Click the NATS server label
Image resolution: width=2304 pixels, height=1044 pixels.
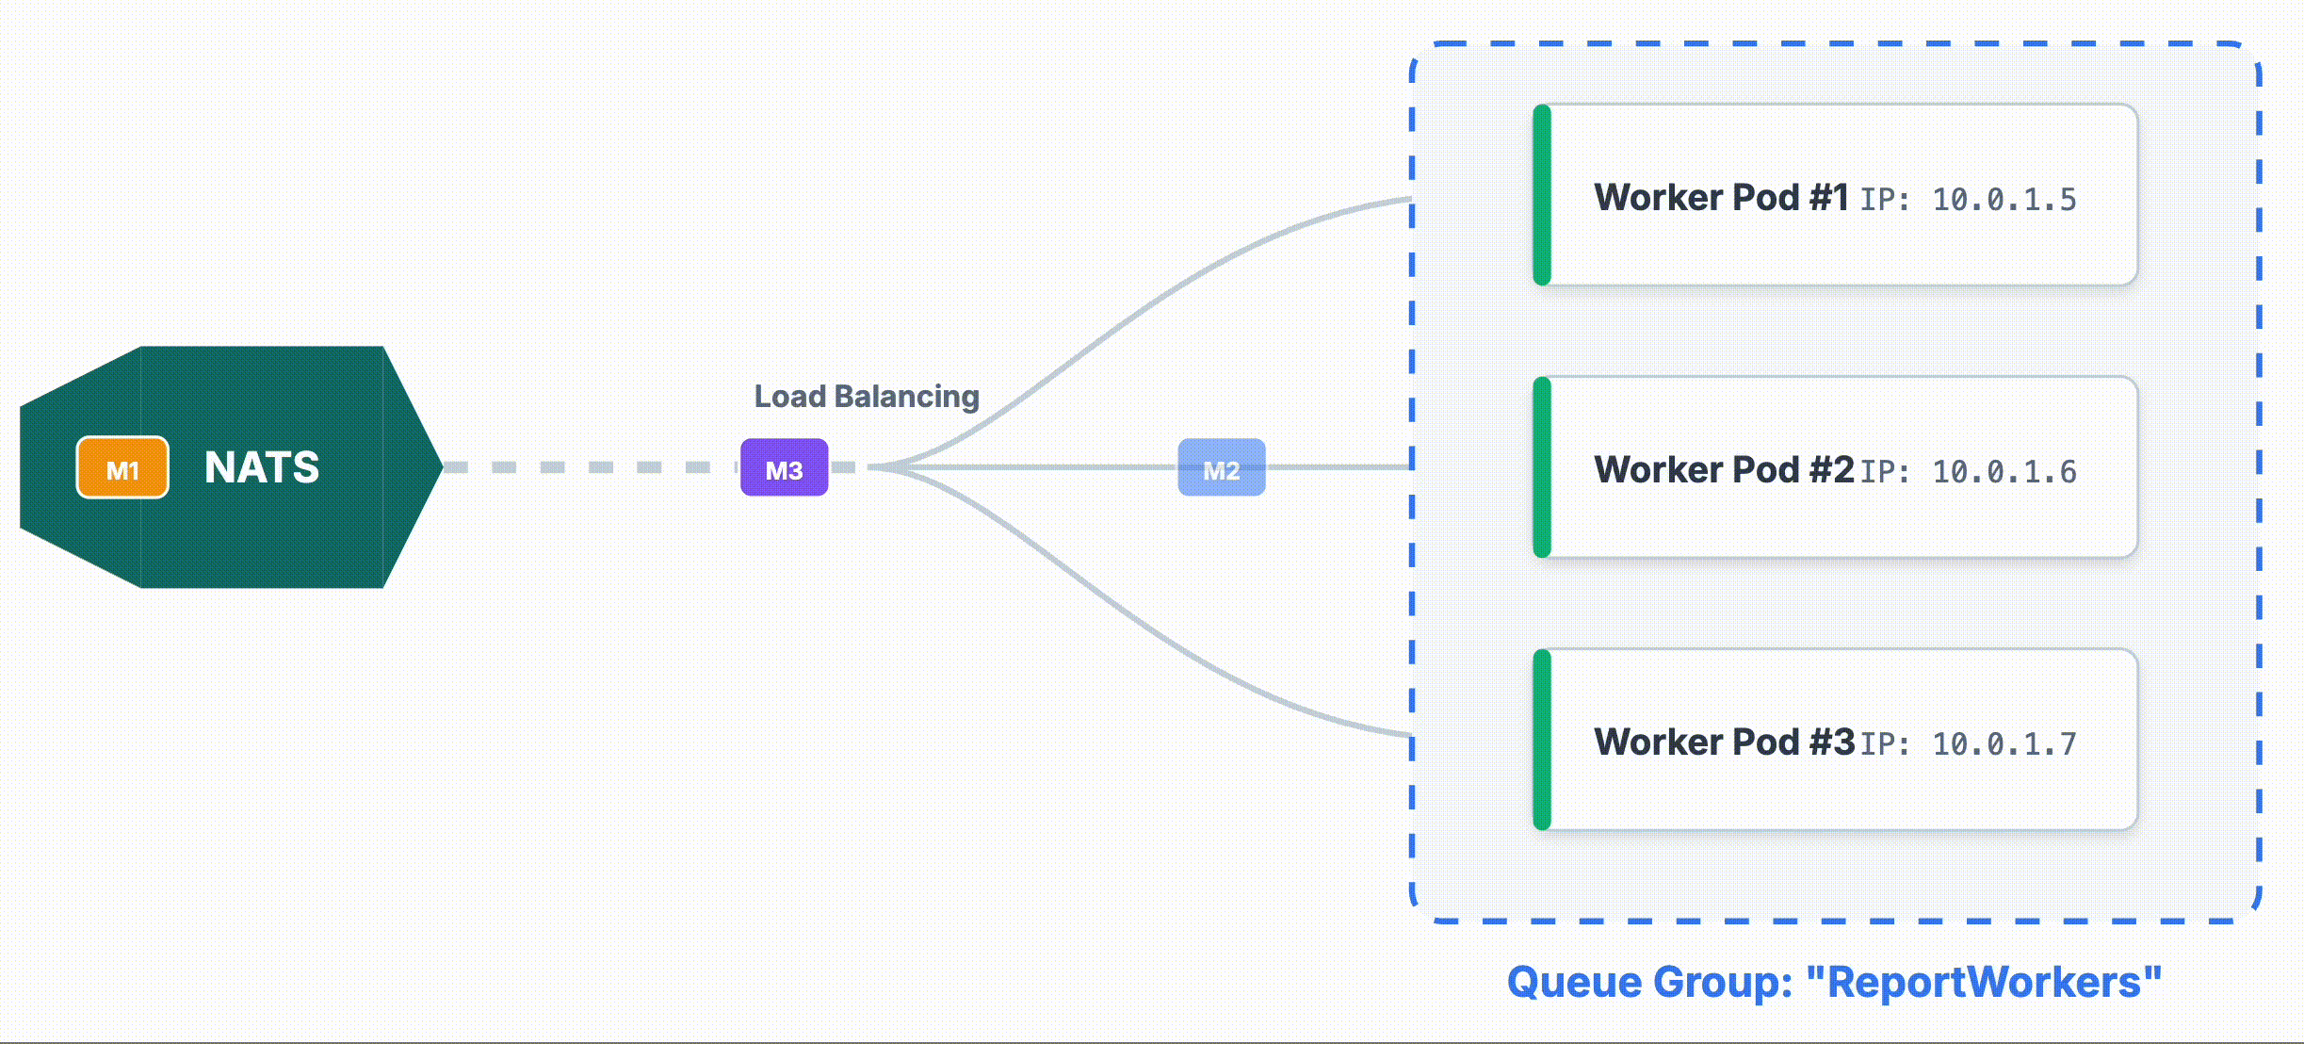coord(262,467)
